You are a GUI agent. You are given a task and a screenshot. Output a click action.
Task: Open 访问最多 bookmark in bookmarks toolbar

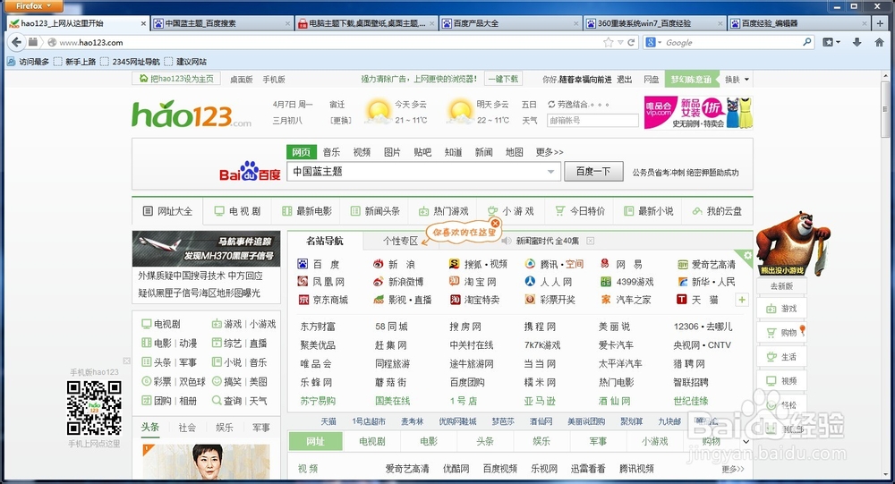[x=29, y=62]
